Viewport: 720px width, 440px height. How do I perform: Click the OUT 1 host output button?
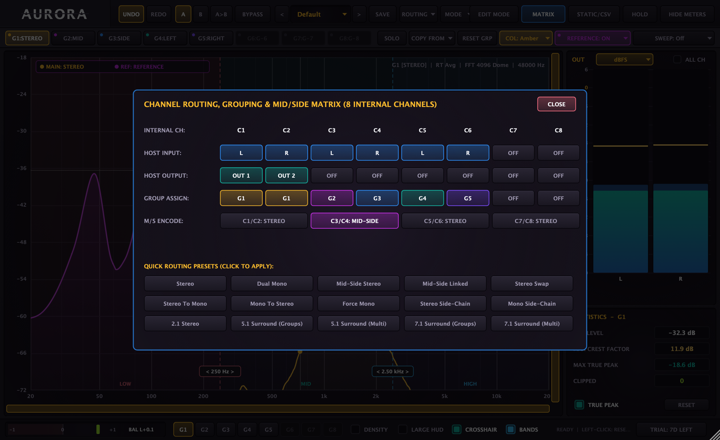(x=241, y=175)
